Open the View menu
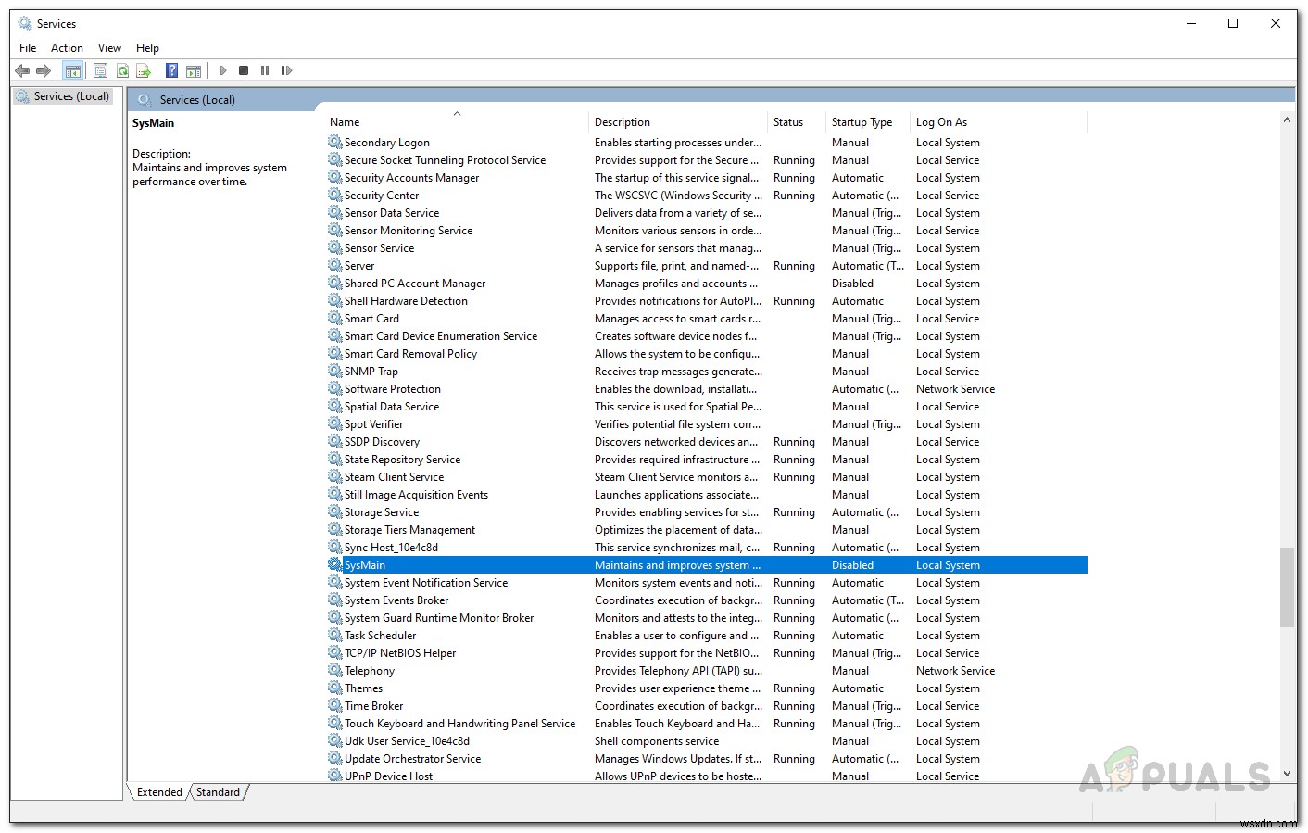Image resolution: width=1308 pixels, height=833 pixels. (x=109, y=47)
